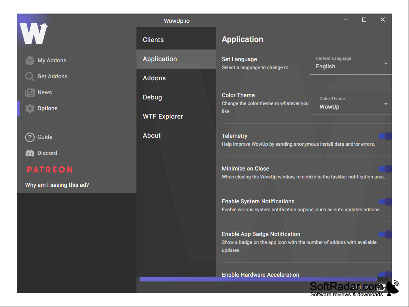Click 'Enable System Notifications' title
Viewport: 409px width, 307px height.
coord(258,201)
